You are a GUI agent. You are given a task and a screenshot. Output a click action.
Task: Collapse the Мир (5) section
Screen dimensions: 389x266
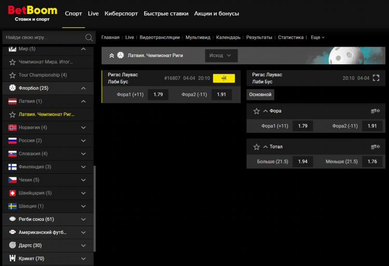pos(84,49)
